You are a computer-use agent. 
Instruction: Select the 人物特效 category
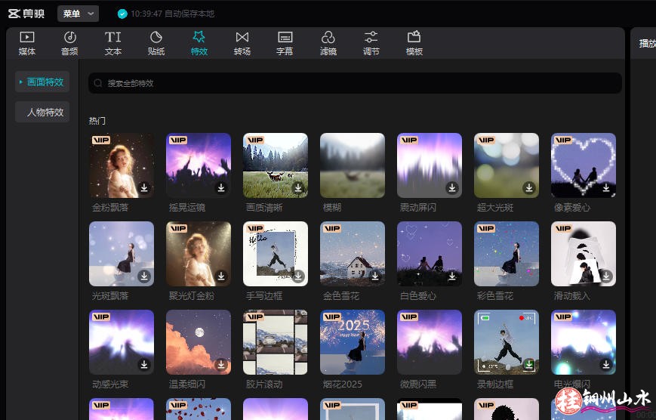42,113
